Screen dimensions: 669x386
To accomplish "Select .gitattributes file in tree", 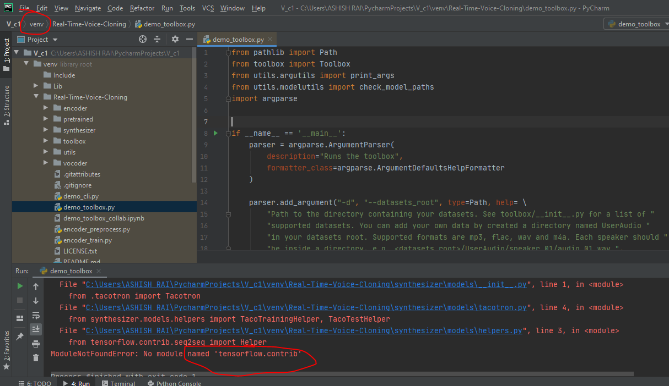I will pyautogui.click(x=82, y=174).
